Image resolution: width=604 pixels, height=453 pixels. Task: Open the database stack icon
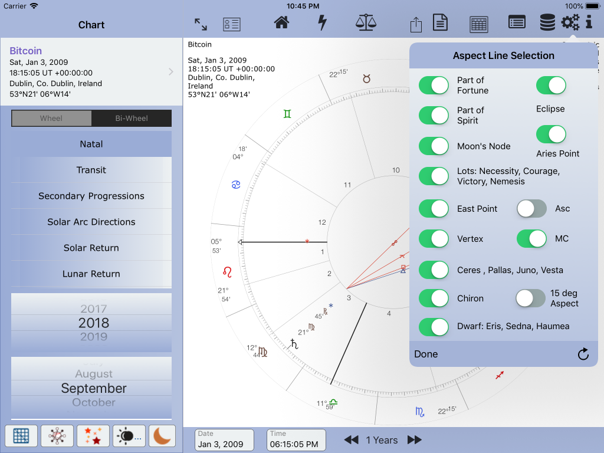(x=547, y=22)
